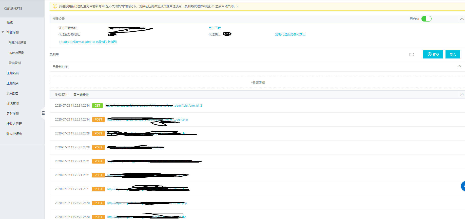
Task: Click the sidebar collapse handle icon
Action: click(x=43, y=113)
